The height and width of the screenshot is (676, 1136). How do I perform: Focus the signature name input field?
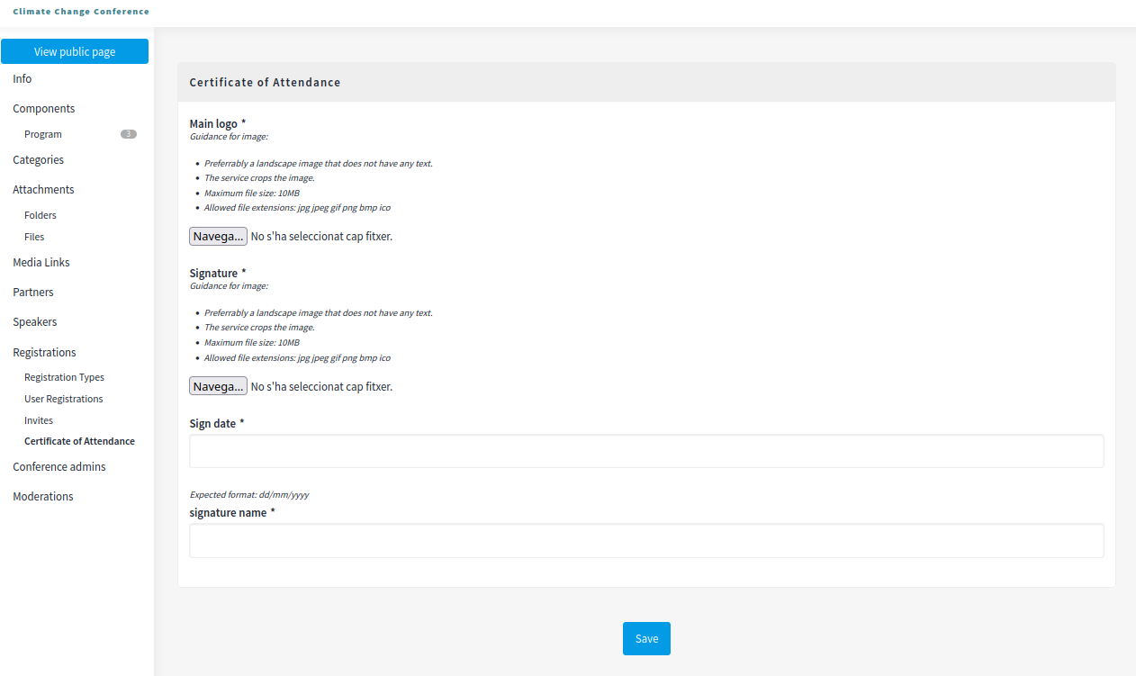coord(646,541)
